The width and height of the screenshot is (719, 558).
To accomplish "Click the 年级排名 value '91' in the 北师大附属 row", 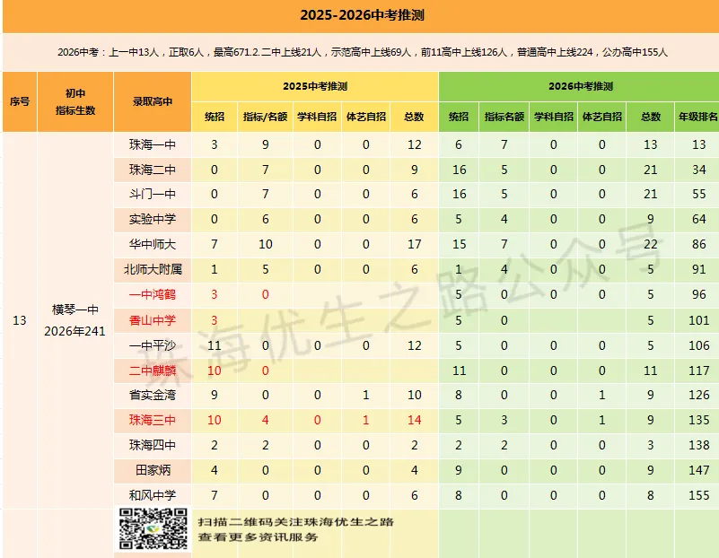I will tap(699, 269).
